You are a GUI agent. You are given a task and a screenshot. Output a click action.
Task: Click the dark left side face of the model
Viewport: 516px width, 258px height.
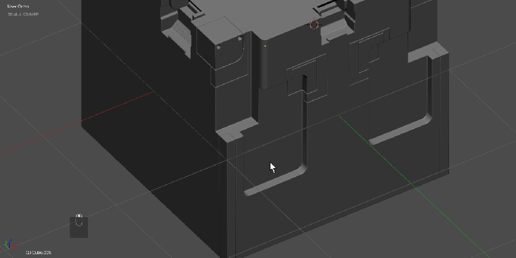click(147, 127)
